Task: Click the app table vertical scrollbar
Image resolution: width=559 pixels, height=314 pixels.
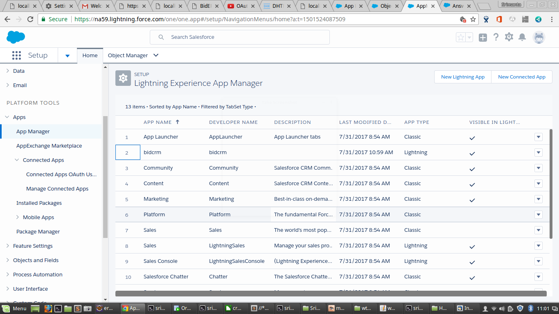Action: pos(551,184)
